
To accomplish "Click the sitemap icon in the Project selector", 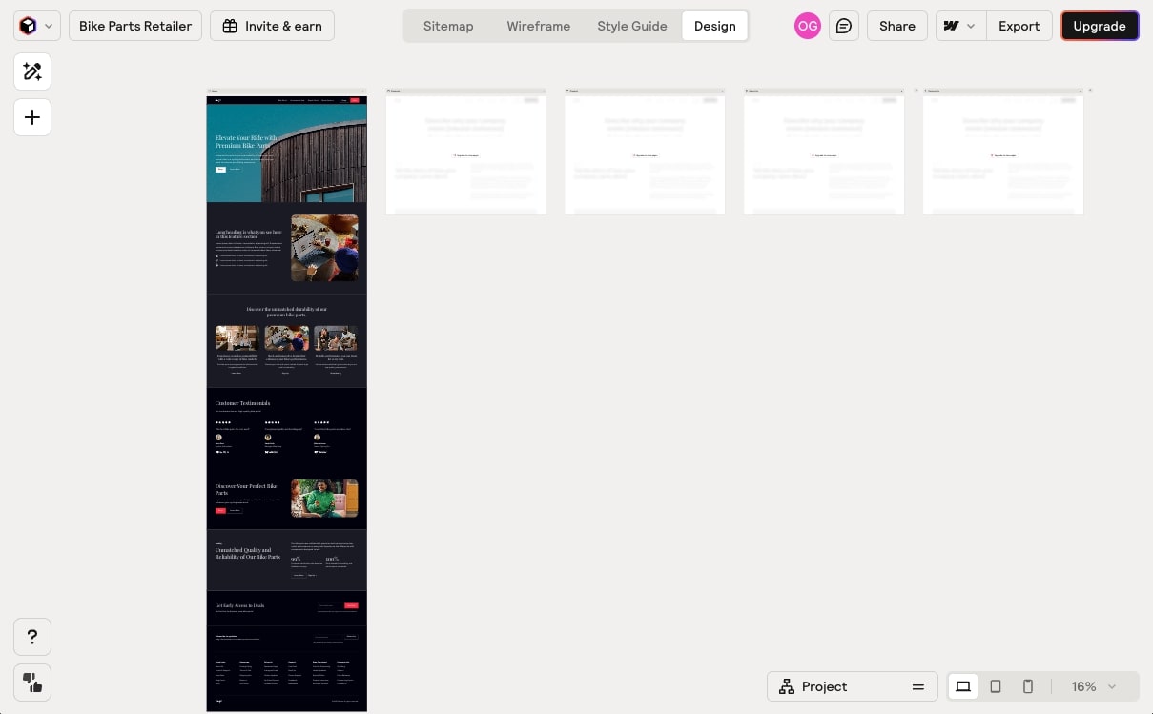I will point(787,686).
